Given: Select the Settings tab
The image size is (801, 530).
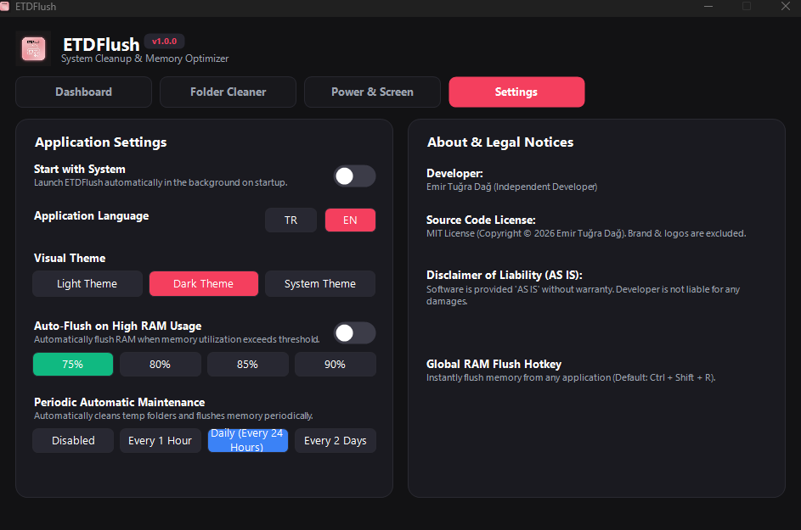Looking at the screenshot, I should pyautogui.click(x=516, y=92).
